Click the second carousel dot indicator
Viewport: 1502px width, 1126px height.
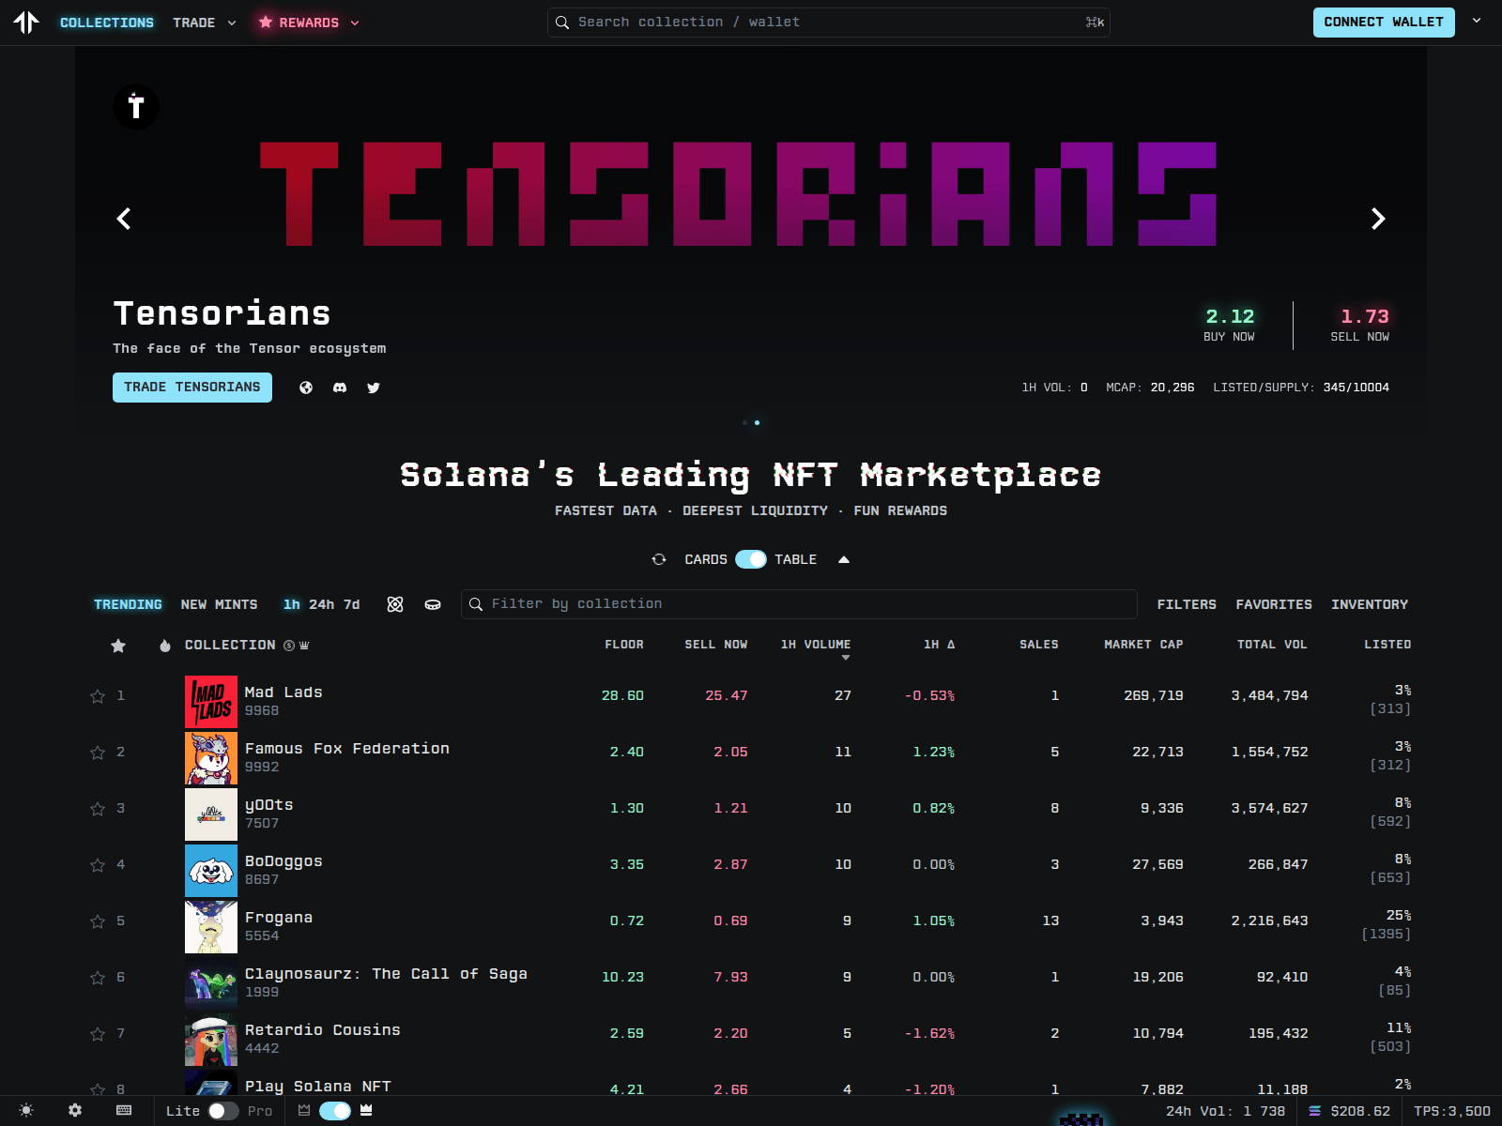(x=758, y=422)
